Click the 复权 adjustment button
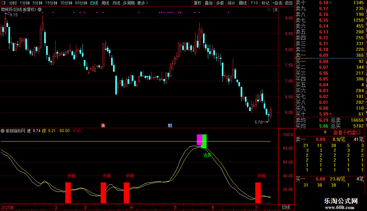 tap(197, 3)
